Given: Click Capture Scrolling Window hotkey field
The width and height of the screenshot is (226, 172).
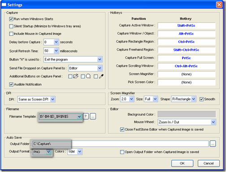Looking at the screenshot, I should (x=187, y=66).
